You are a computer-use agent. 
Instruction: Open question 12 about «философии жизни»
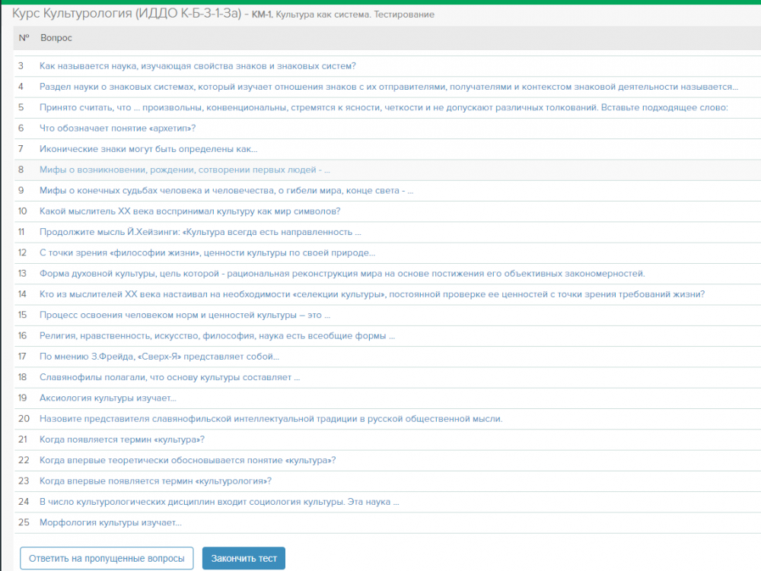207,253
